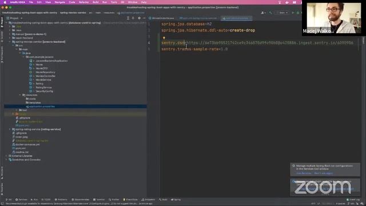Click the user account icon in toolbar
Screen dimensions: 366x206
[x=263, y=13]
